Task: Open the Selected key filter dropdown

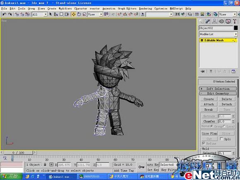Action: tap(168, 165)
